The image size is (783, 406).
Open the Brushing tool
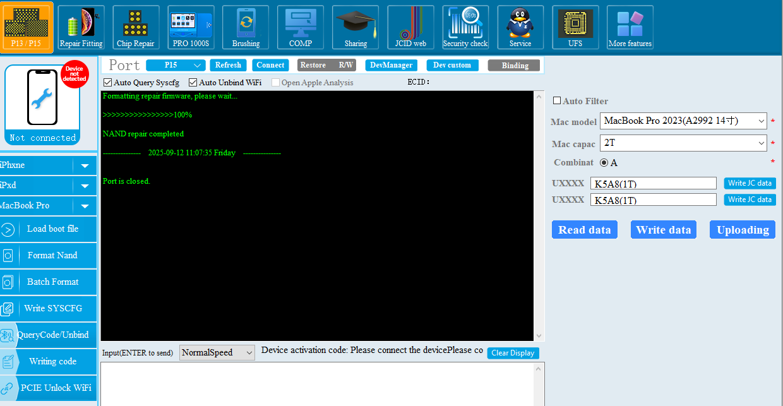tap(246, 27)
